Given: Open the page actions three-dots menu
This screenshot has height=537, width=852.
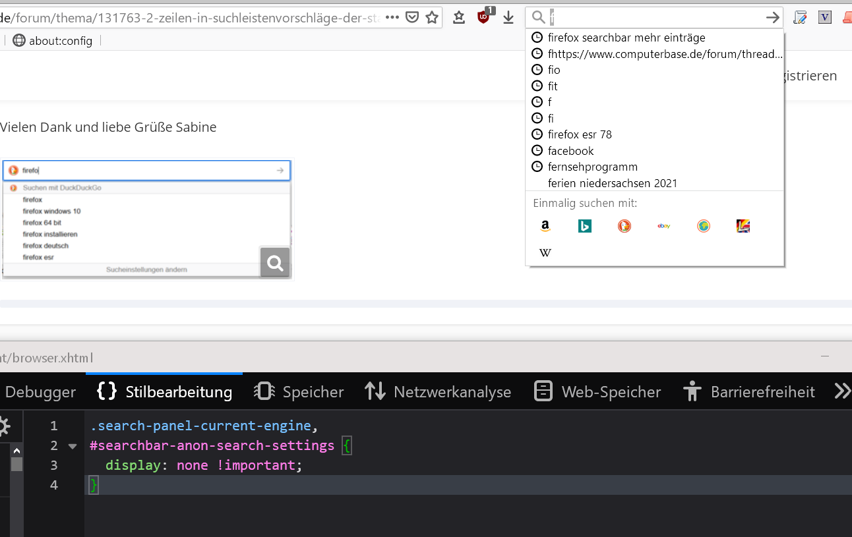Looking at the screenshot, I should click(x=392, y=18).
